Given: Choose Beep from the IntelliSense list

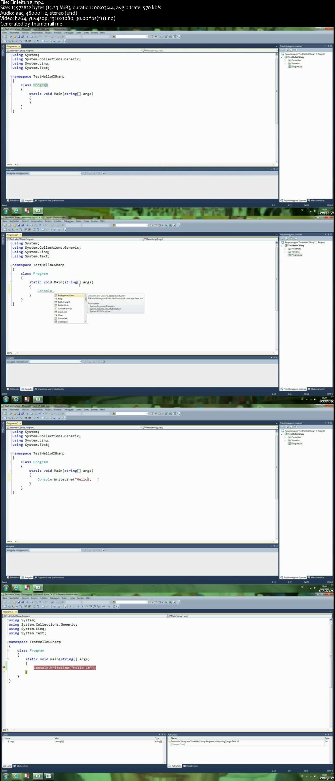Looking at the screenshot, I should 69,299.
